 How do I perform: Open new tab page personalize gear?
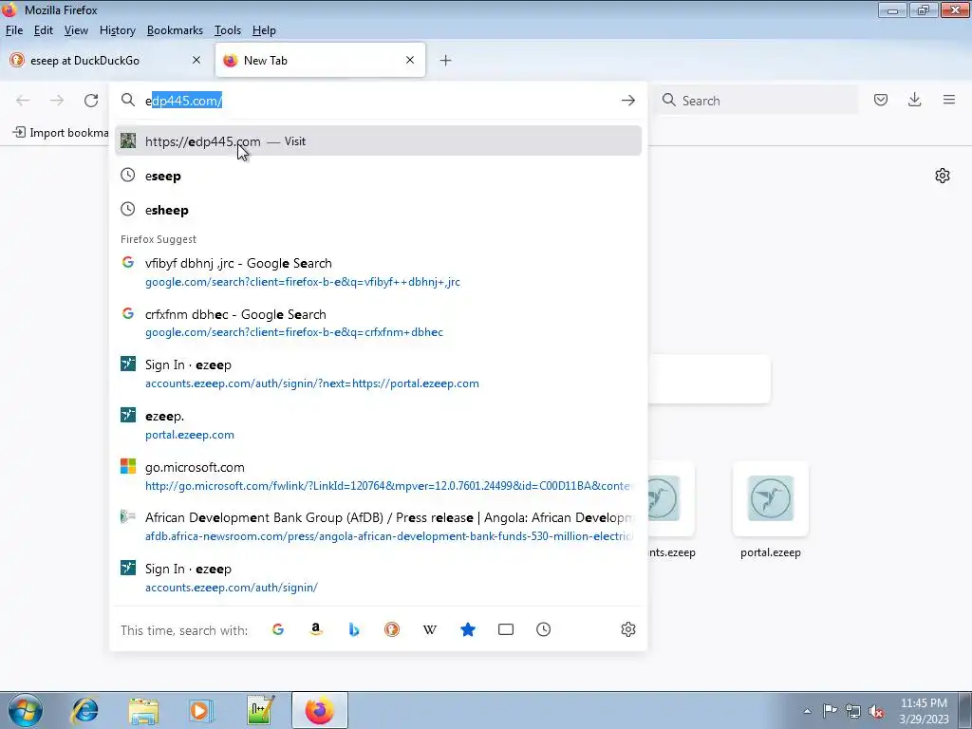coord(943,176)
